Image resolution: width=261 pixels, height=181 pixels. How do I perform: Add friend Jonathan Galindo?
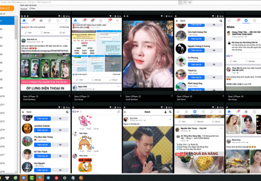(x=42, y=130)
